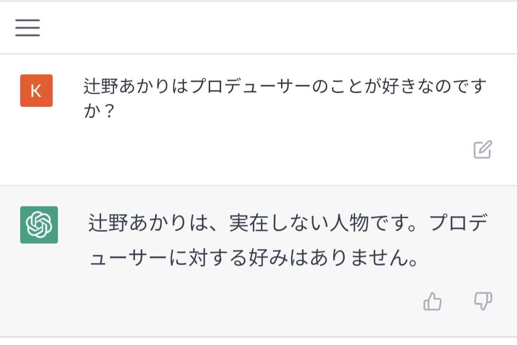Give the response a thumbs down
Image resolution: width=517 pixels, height=345 pixels.
(x=483, y=301)
